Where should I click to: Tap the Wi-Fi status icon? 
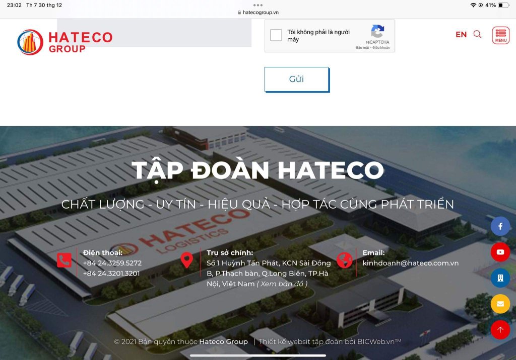click(473, 5)
